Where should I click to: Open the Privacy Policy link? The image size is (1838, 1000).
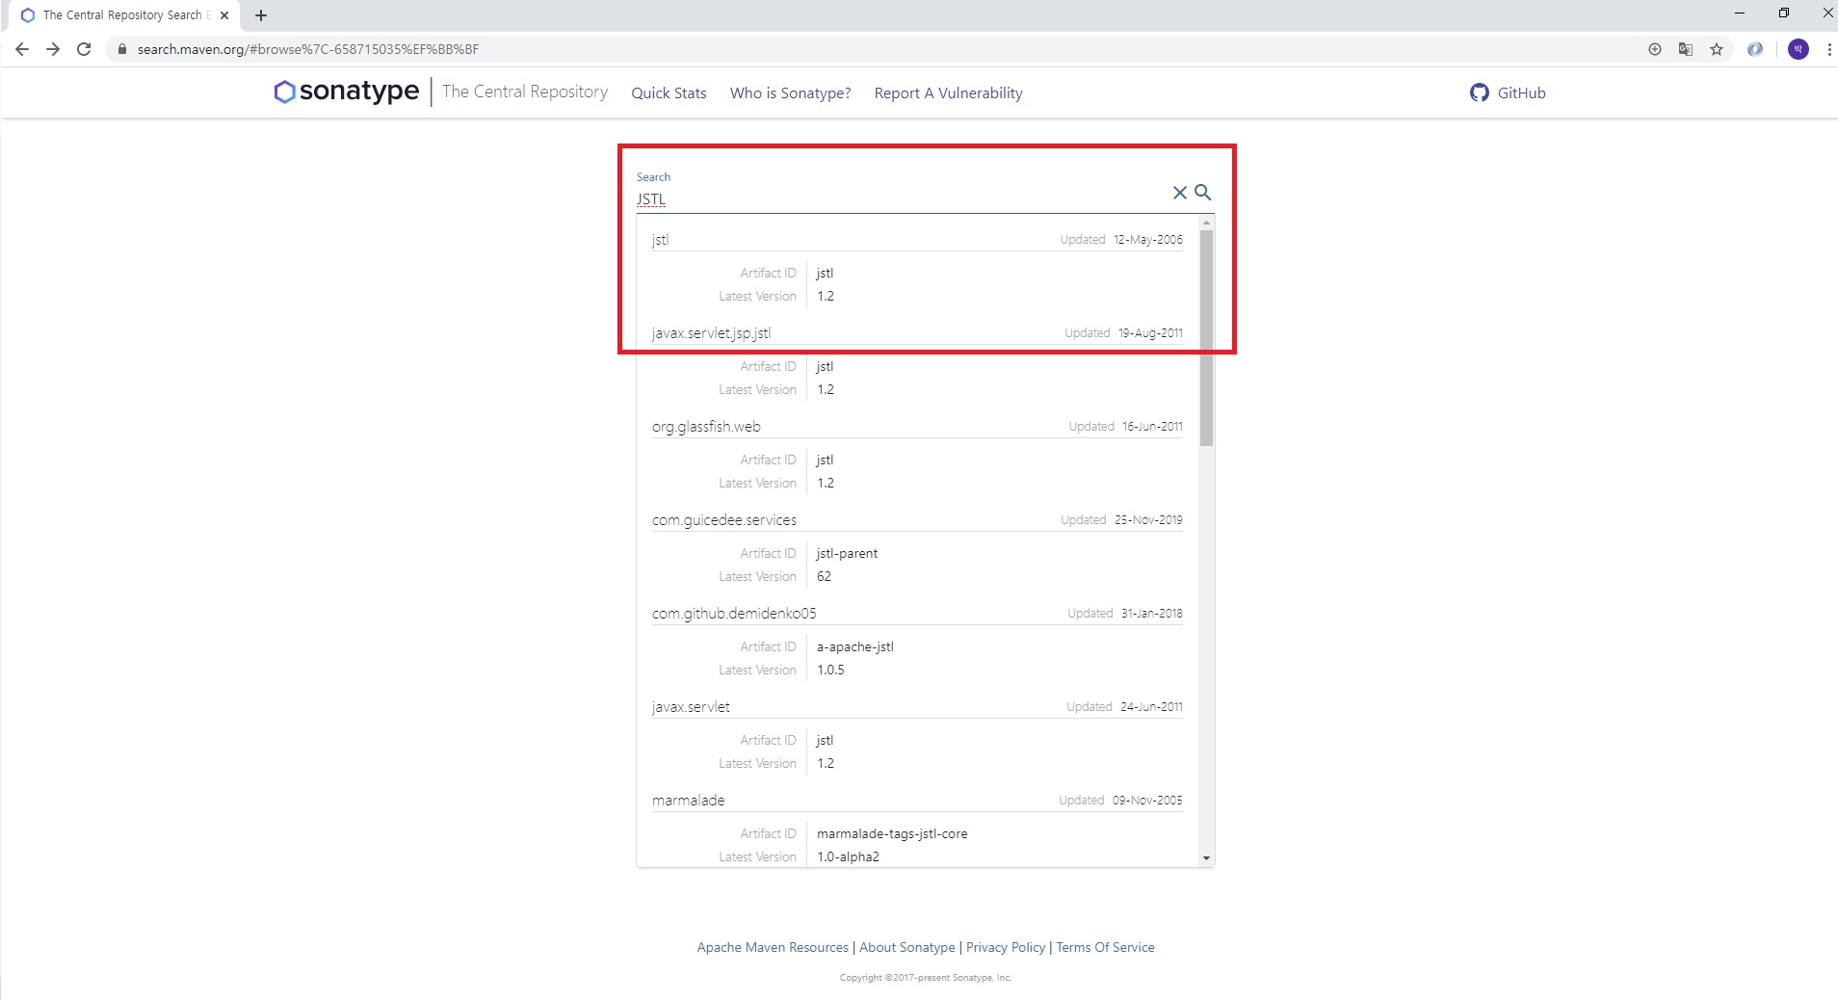coord(1006,948)
